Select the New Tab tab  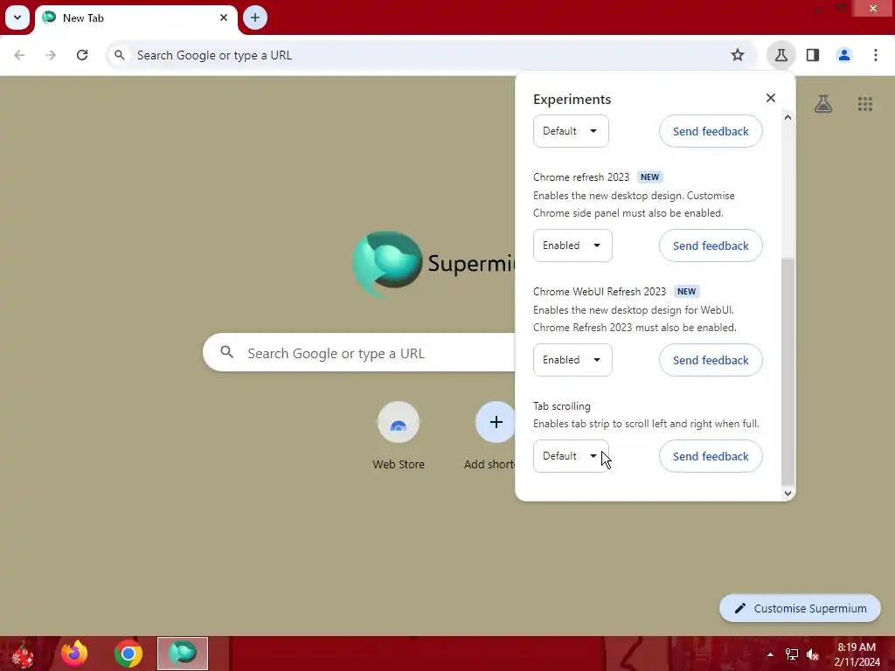135,18
